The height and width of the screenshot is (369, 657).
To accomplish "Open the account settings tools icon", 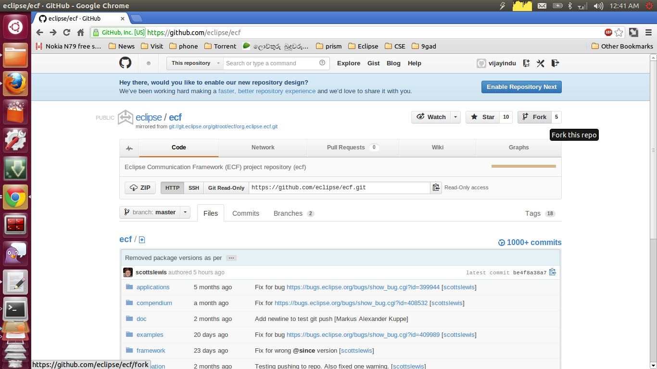I will [x=541, y=63].
